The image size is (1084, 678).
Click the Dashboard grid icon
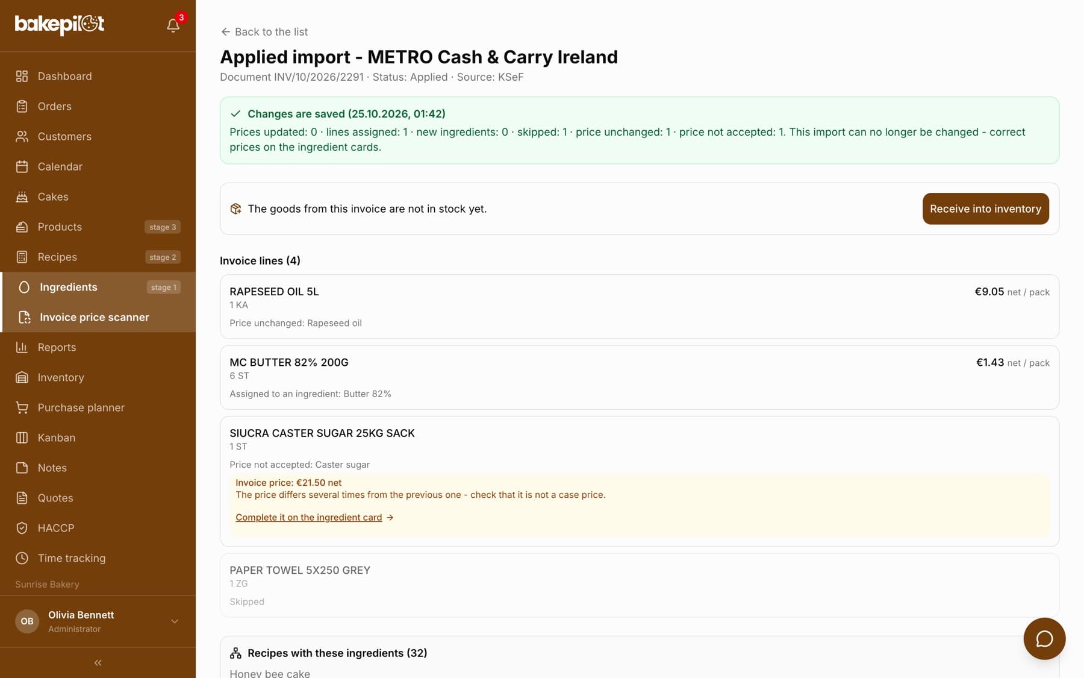[x=22, y=76]
